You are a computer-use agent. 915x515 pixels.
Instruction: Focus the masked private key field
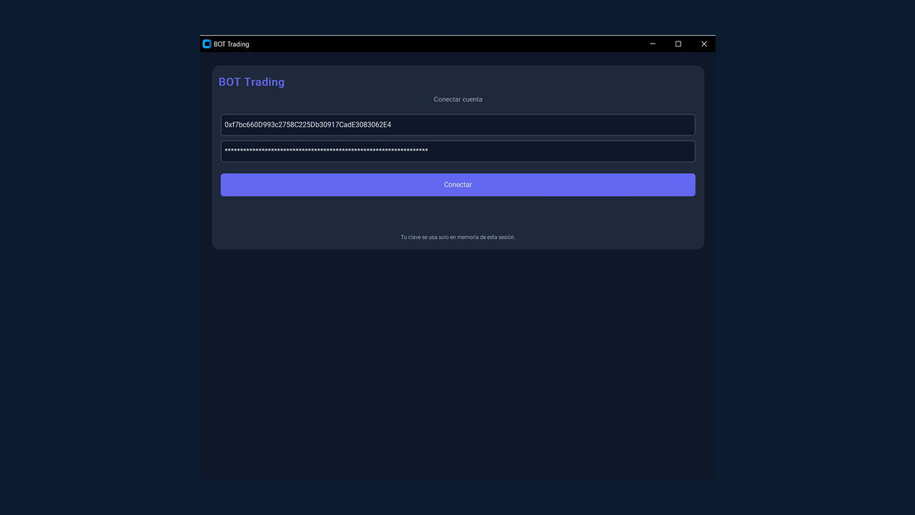pyautogui.click(x=457, y=151)
